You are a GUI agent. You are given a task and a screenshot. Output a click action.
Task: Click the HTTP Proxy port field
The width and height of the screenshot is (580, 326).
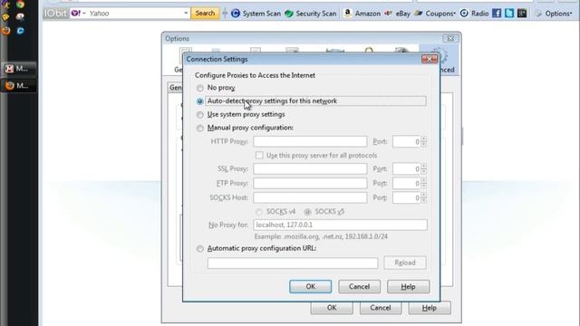click(x=407, y=141)
